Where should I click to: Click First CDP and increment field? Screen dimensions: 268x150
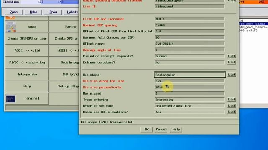(190, 19)
